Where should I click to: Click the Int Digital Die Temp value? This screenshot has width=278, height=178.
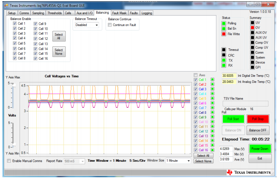(229, 76)
